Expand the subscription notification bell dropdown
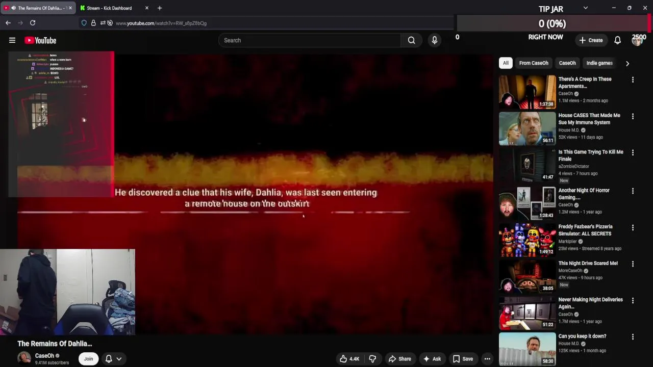The image size is (653, 367). (113, 359)
